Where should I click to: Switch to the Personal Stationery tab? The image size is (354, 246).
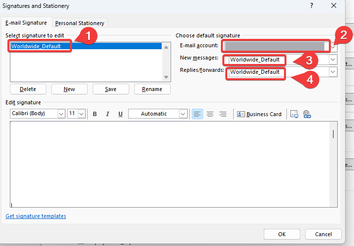(x=79, y=23)
